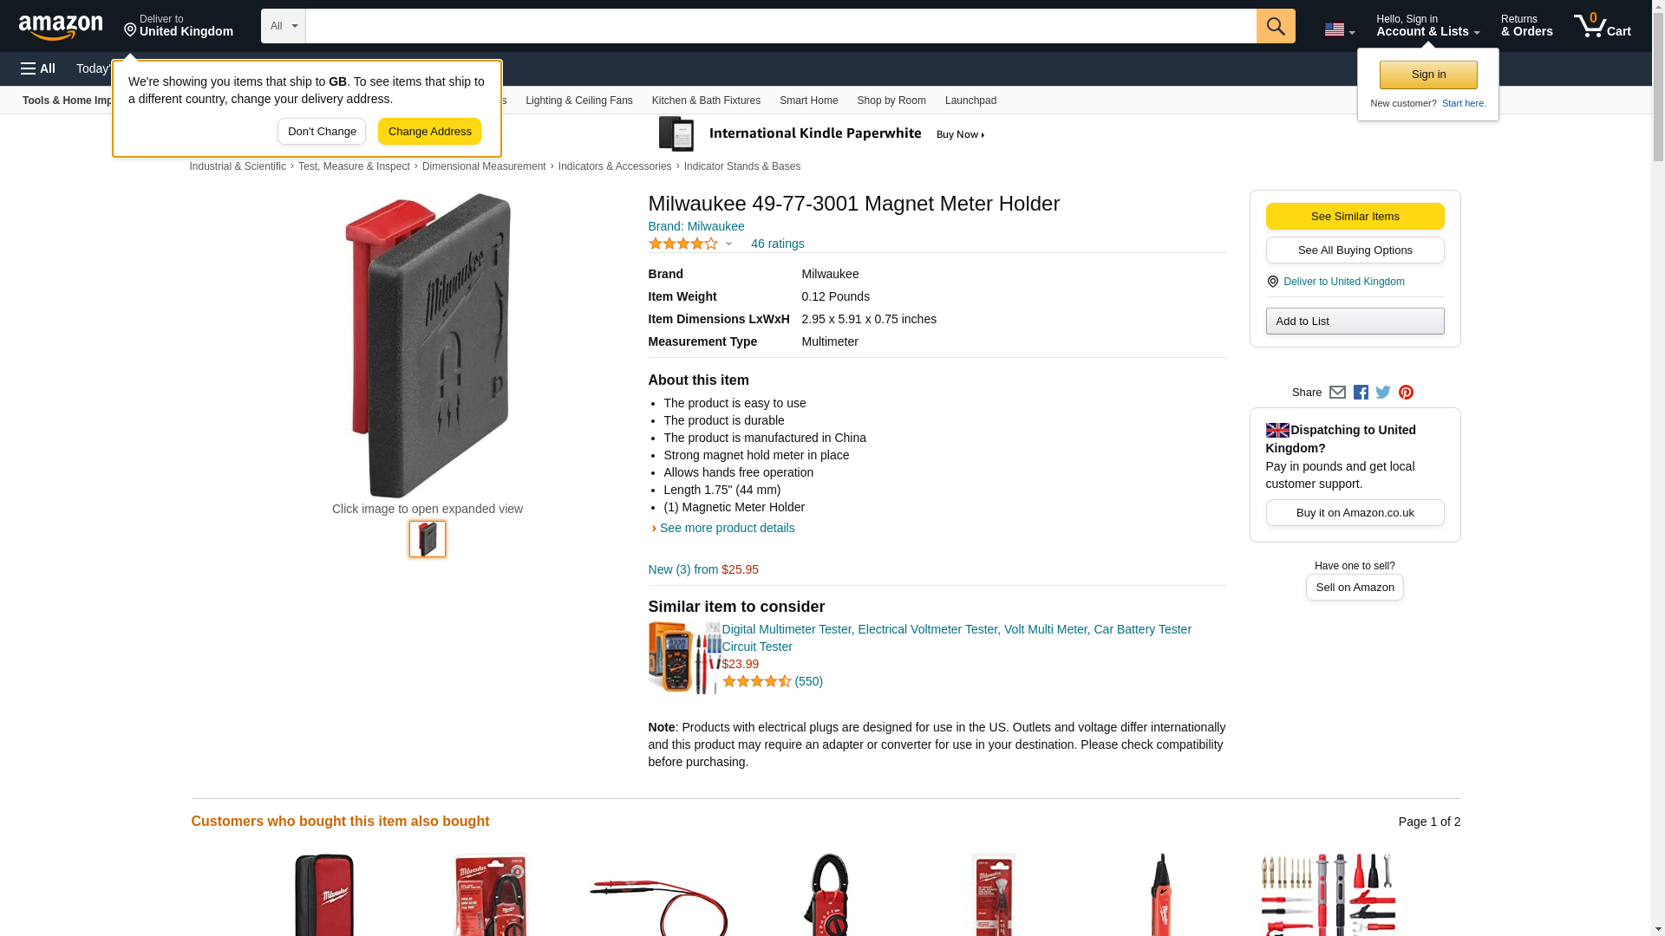Open the language flag dropdown
The image size is (1665, 936).
1339,29
